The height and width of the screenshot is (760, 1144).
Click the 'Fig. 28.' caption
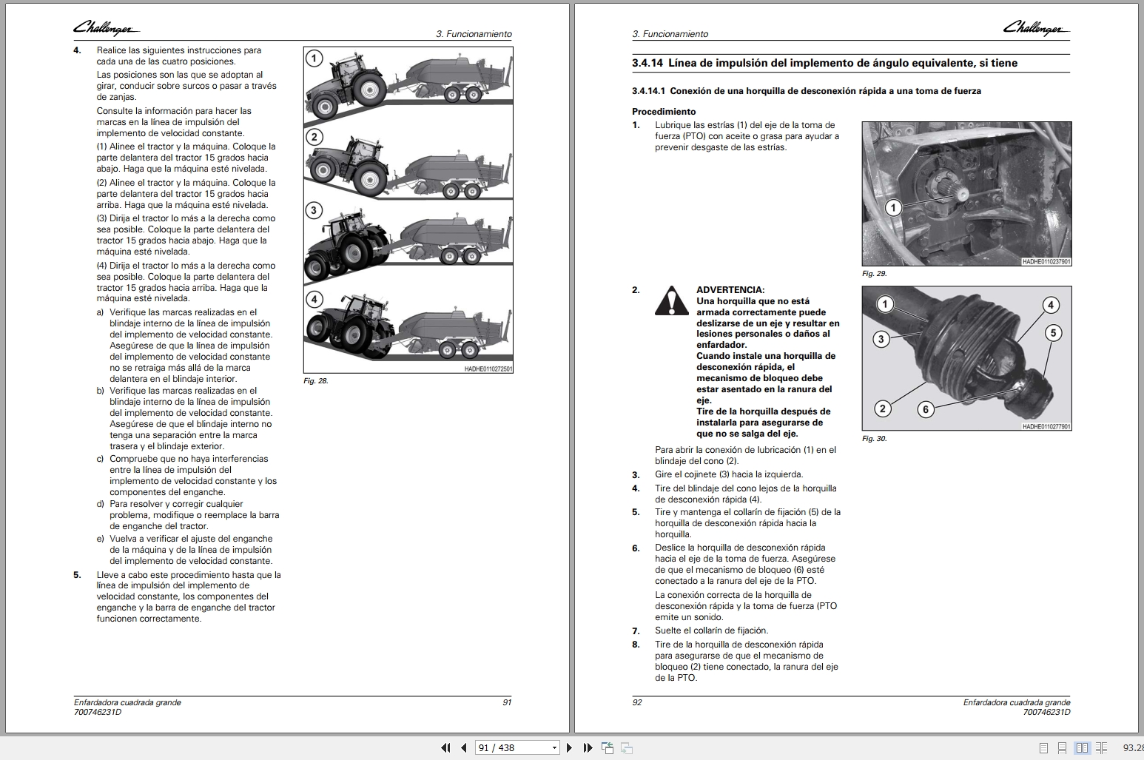[x=316, y=381]
